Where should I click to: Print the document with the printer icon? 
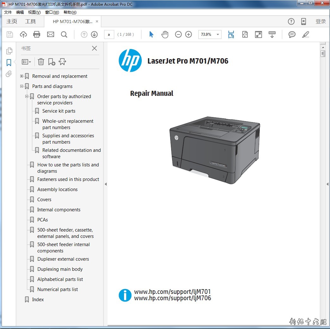coord(37,34)
